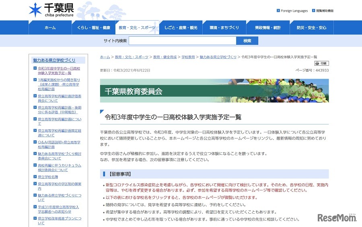Open sidebar link 県立高等学校再編計画について
The height and width of the screenshot is (227, 362).
[x=60, y=121]
